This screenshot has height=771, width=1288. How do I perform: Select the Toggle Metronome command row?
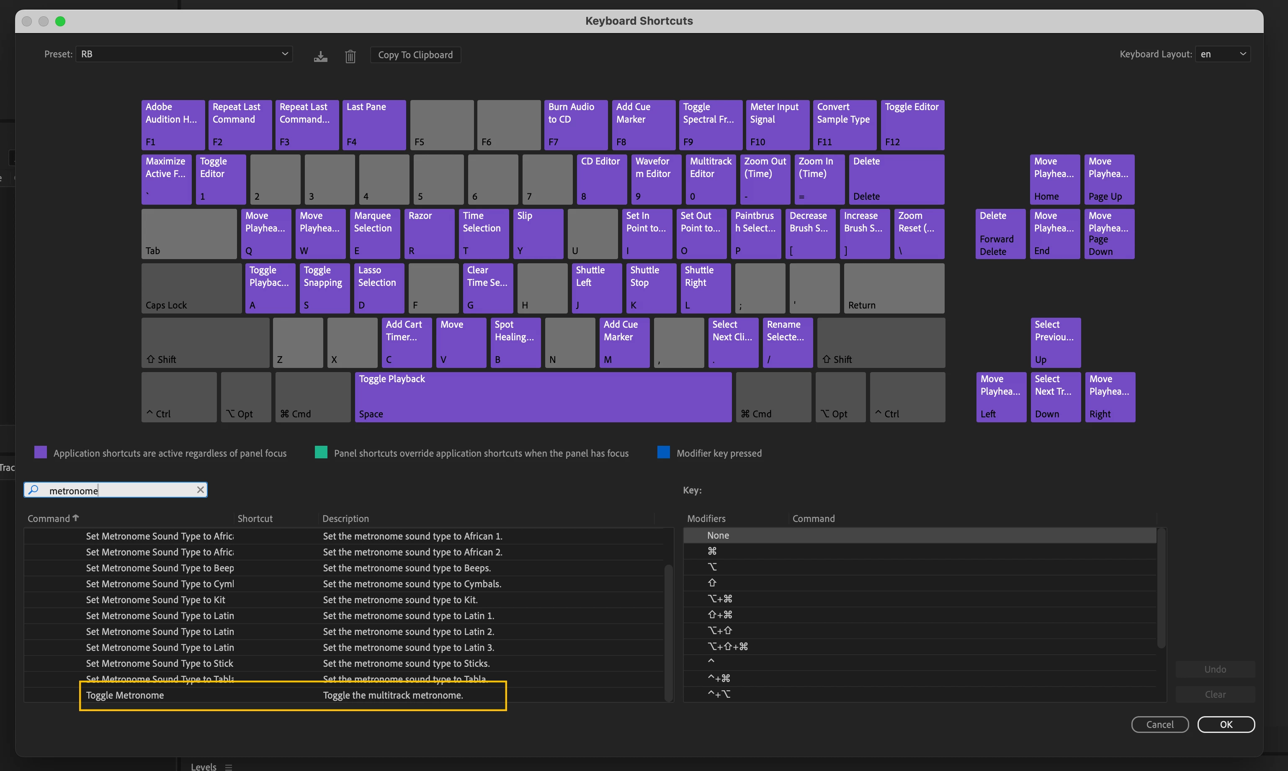(x=343, y=695)
